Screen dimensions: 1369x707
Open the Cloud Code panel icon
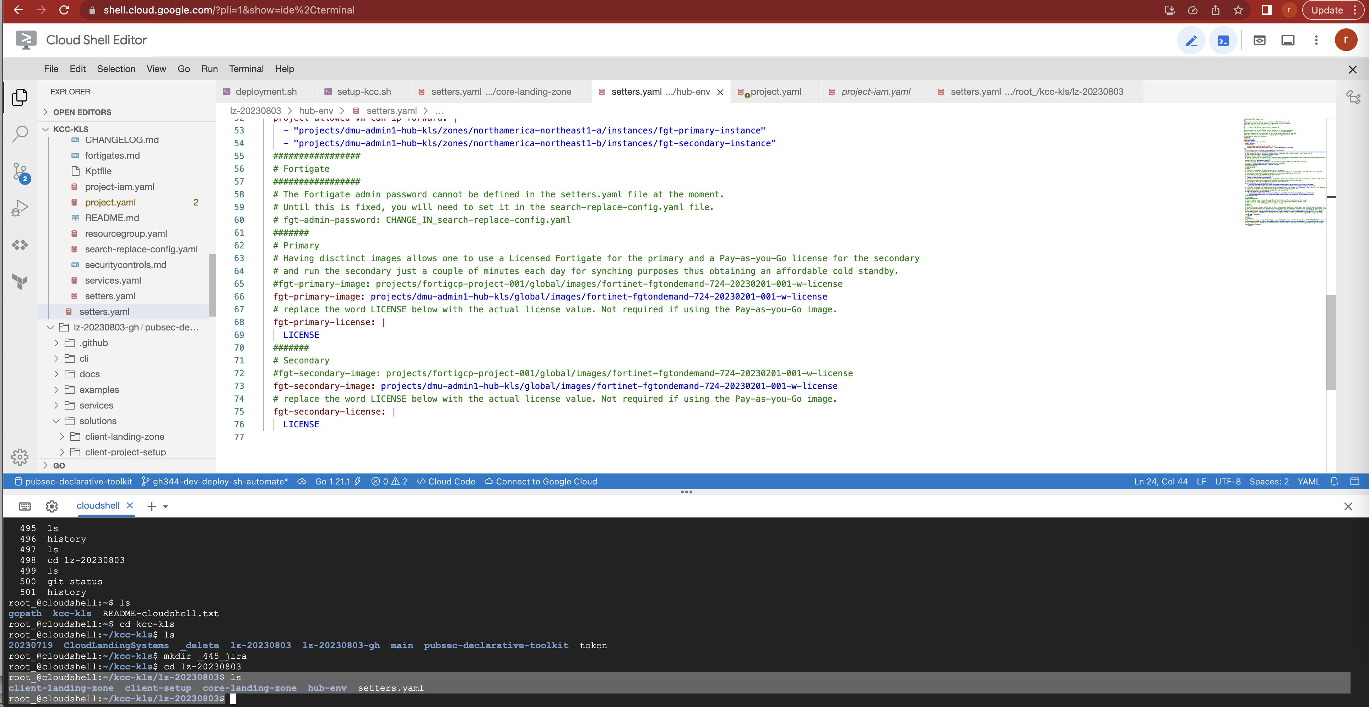[x=20, y=245]
